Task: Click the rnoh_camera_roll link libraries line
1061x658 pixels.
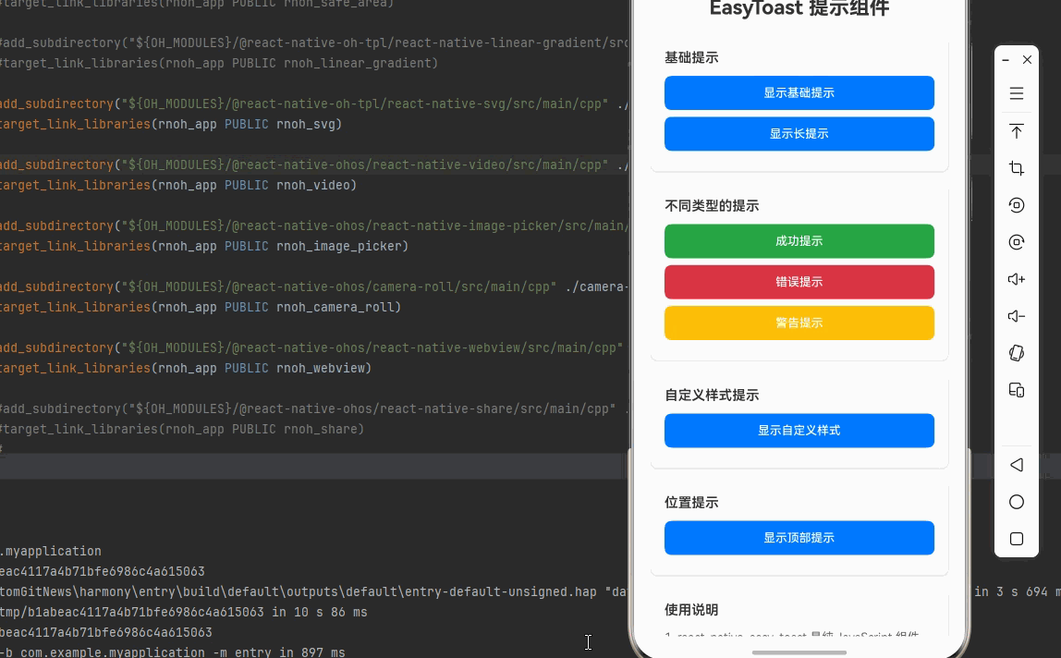Action: (201, 308)
